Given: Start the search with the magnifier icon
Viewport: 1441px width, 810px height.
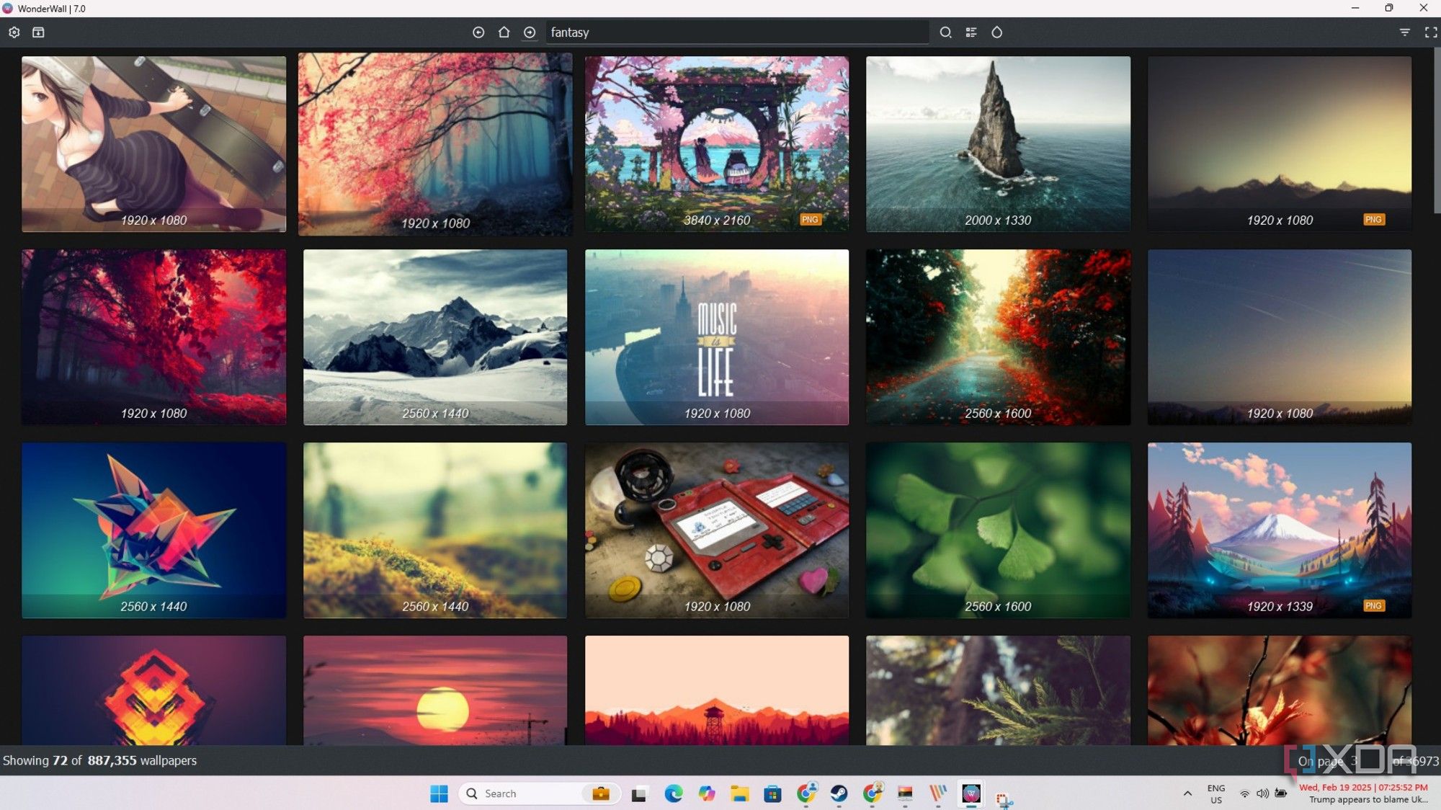Looking at the screenshot, I should tap(945, 32).
